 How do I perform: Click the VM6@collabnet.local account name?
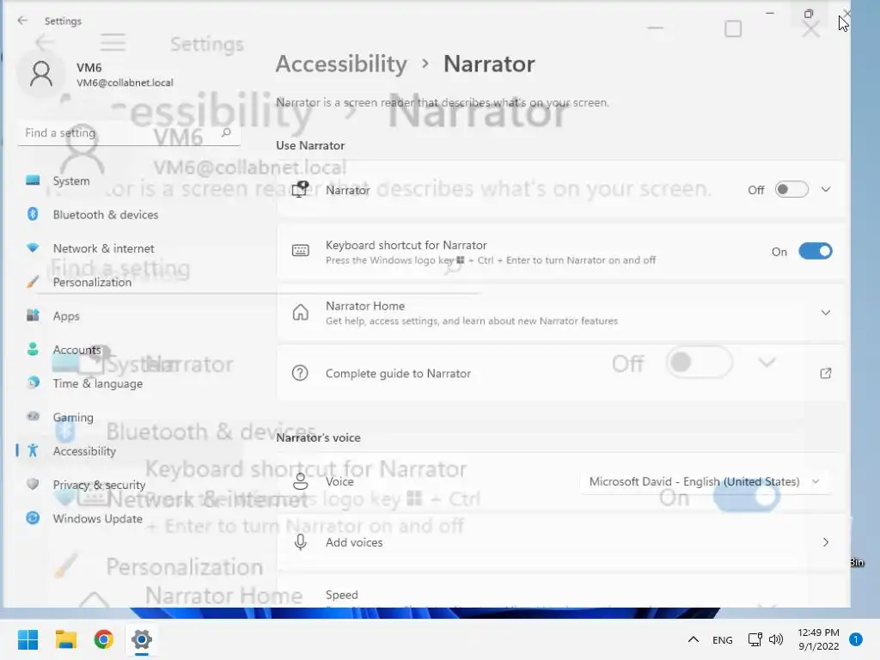(x=125, y=82)
